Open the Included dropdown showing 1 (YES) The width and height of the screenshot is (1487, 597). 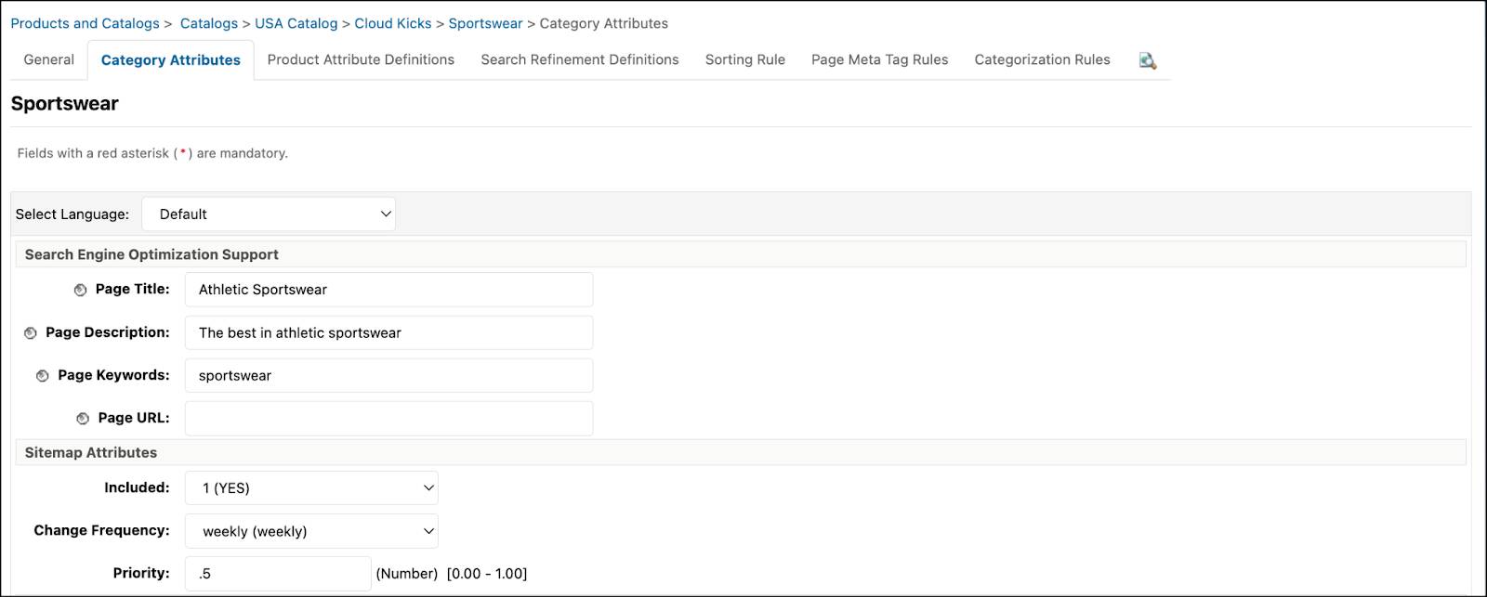tap(311, 487)
